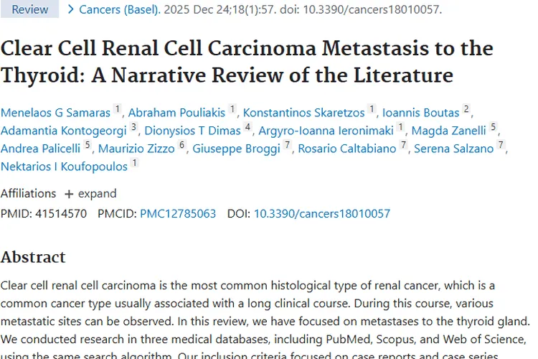
Task: Select author Konstantinos Skaretzos
Action: (304, 113)
